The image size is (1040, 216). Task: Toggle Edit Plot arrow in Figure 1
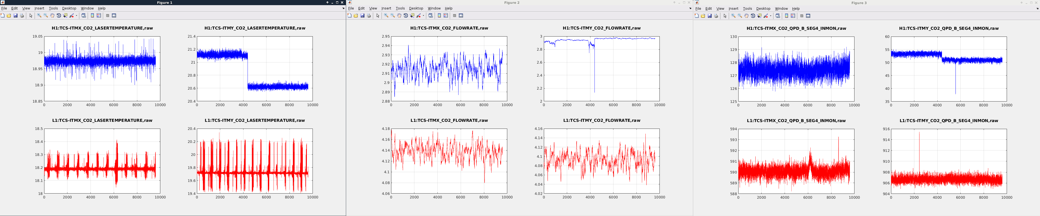[x=31, y=16]
